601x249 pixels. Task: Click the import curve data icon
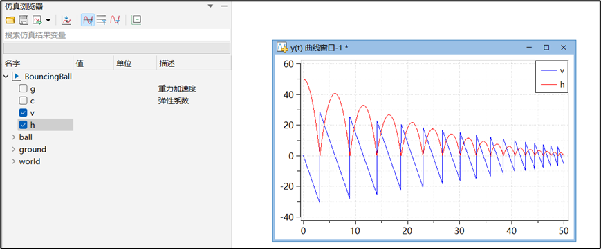point(66,20)
